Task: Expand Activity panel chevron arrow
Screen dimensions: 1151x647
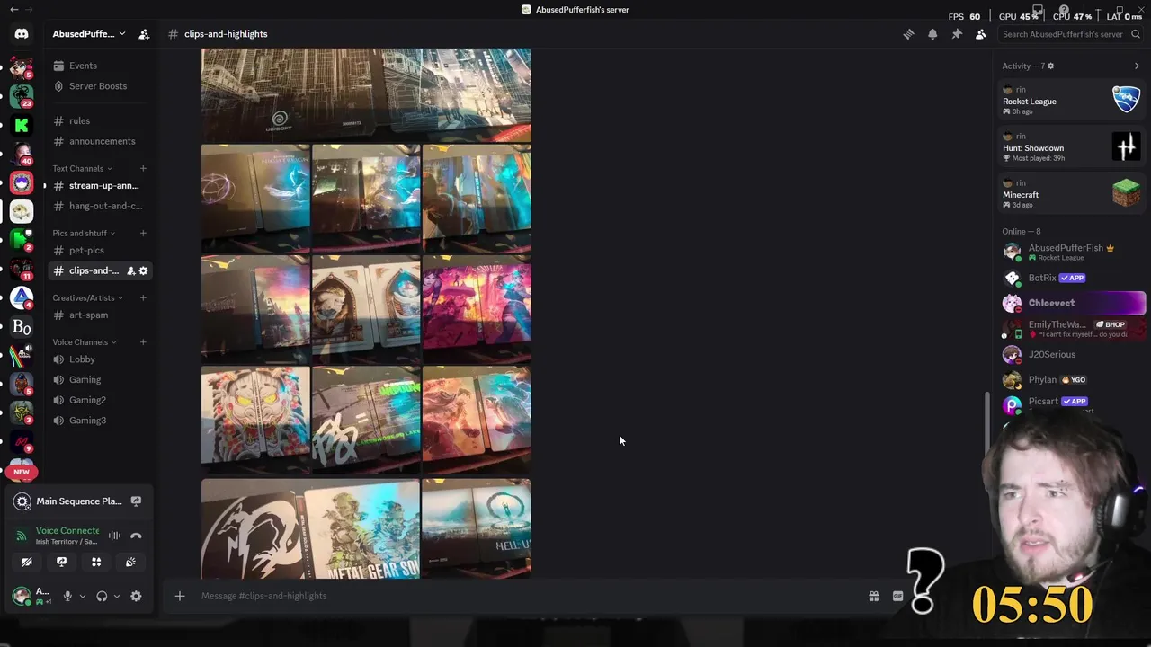Action: [x=1137, y=66]
